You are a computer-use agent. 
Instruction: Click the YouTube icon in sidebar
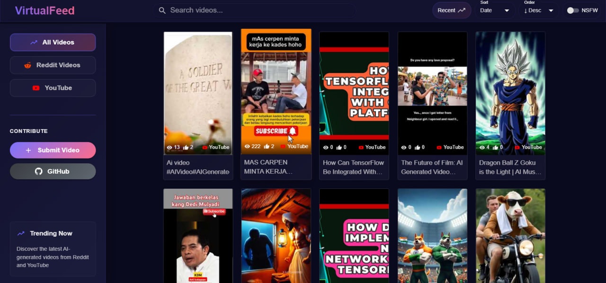35,88
